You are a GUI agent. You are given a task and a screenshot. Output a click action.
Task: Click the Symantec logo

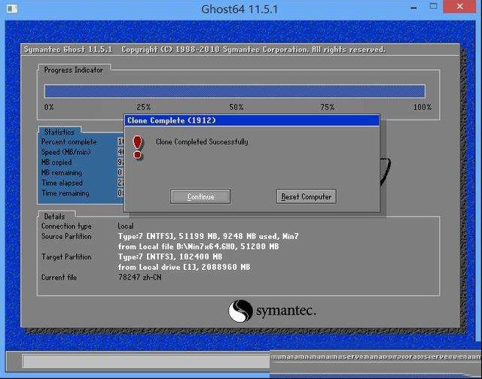(272, 311)
